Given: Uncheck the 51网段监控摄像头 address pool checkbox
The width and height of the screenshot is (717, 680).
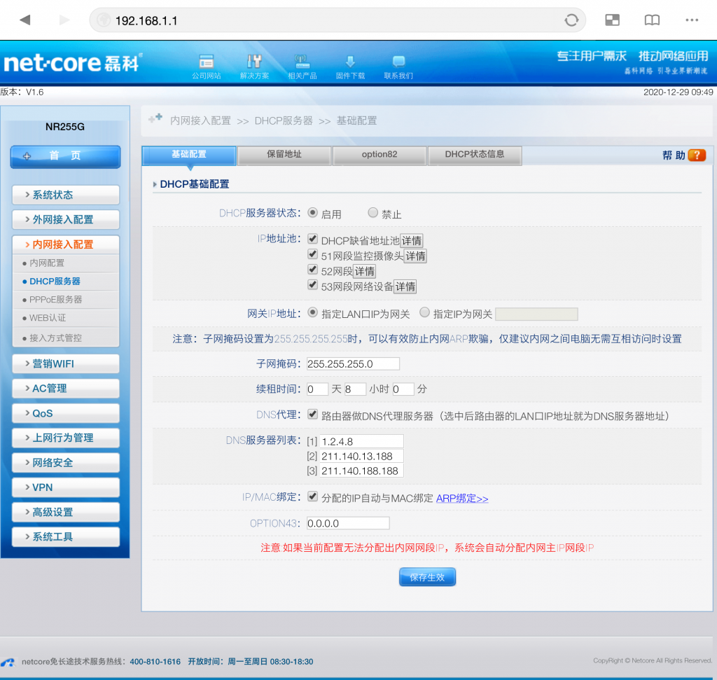Looking at the screenshot, I should tap(312, 255).
